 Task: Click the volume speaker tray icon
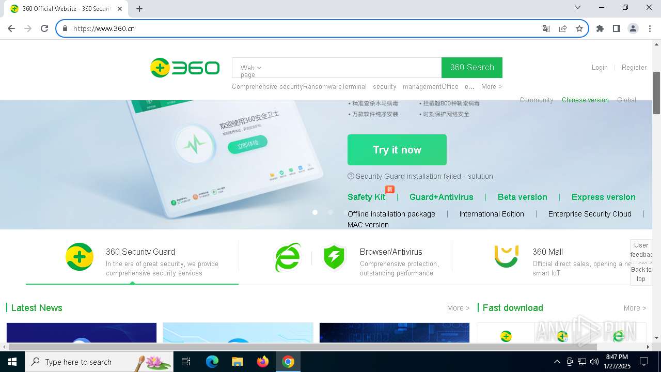[x=594, y=362]
